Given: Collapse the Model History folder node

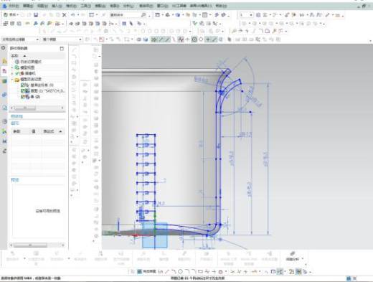Looking at the screenshot, I should click(12, 79).
